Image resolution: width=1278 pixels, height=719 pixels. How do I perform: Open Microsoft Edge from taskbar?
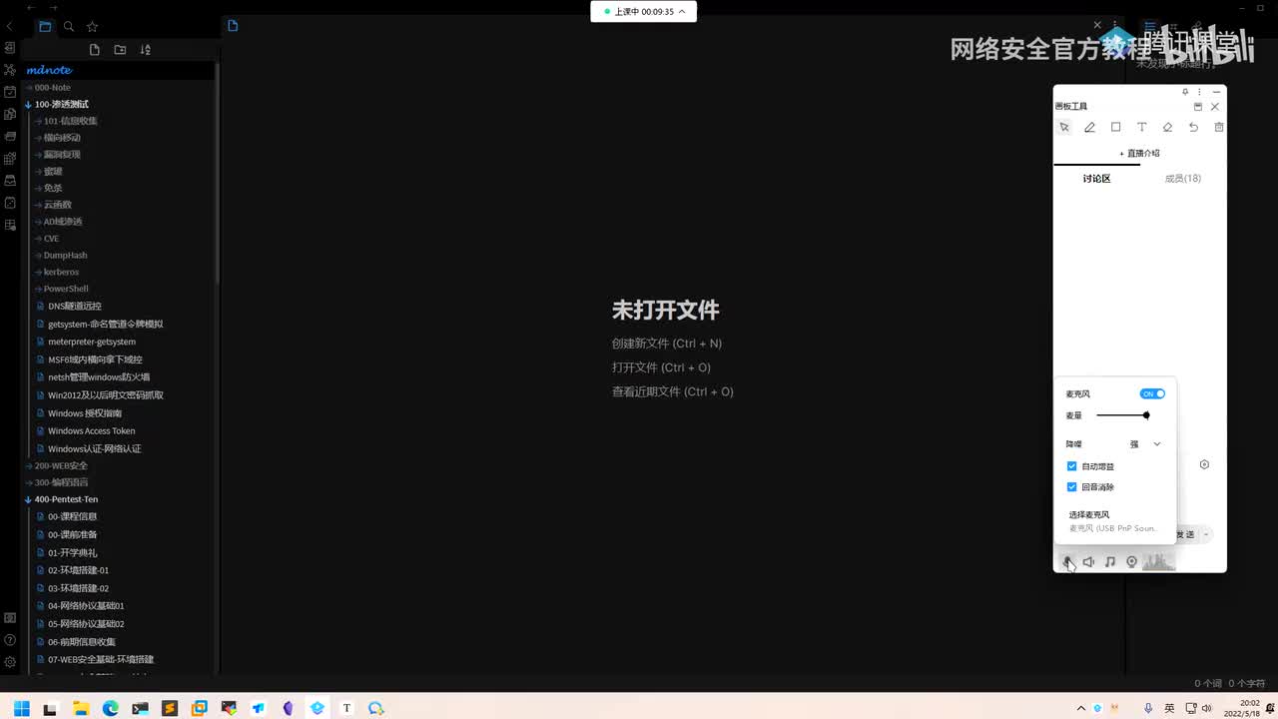coord(110,708)
